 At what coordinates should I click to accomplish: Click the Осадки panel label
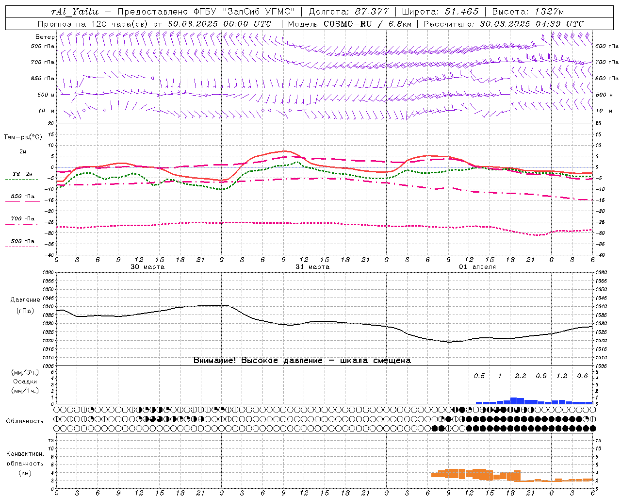25,382
